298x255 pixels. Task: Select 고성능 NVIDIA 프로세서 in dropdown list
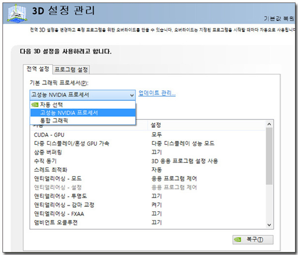click(x=83, y=112)
